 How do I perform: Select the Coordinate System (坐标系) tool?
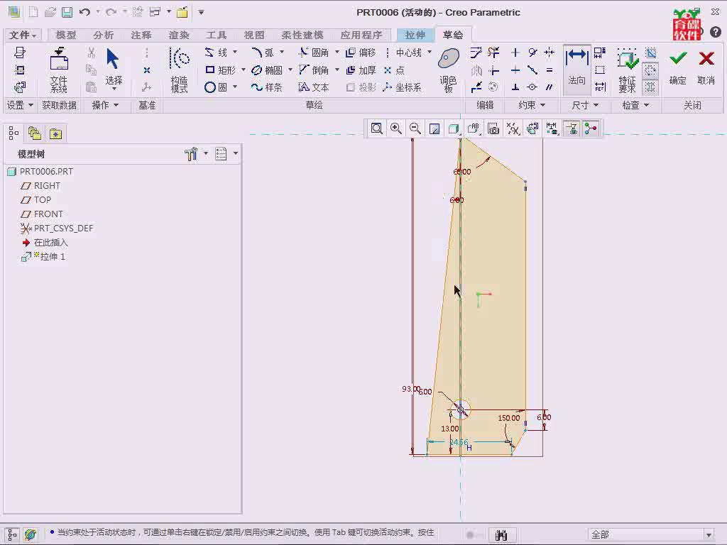point(402,87)
